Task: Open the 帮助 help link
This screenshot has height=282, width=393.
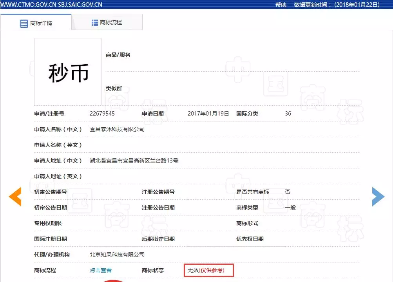Action: pos(281,5)
